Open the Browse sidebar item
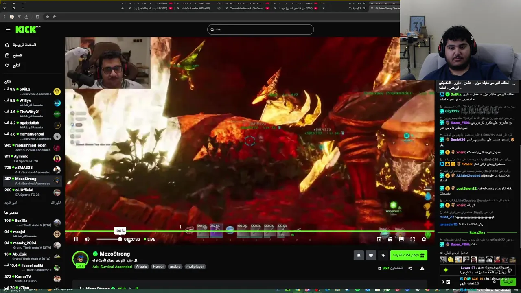This screenshot has height=293, width=521. [x=13, y=55]
